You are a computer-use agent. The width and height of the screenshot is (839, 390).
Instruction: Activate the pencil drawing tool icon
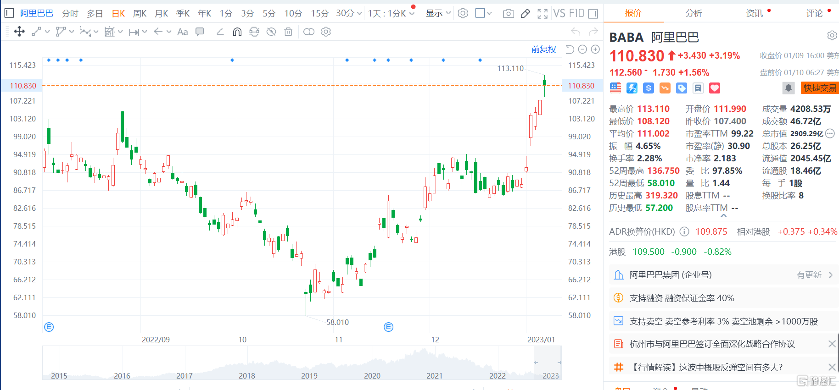tap(526, 14)
